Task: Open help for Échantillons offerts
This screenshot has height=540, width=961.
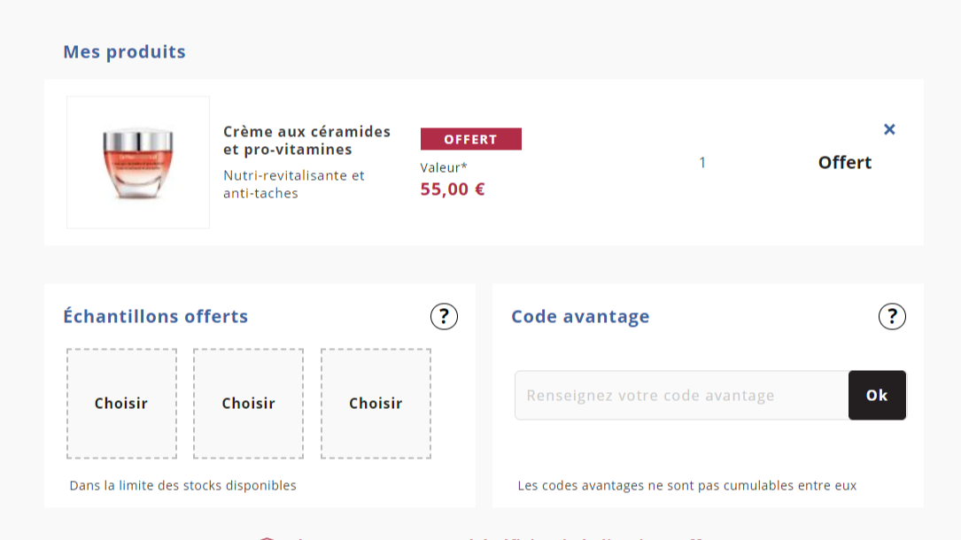Action: pyautogui.click(x=444, y=317)
